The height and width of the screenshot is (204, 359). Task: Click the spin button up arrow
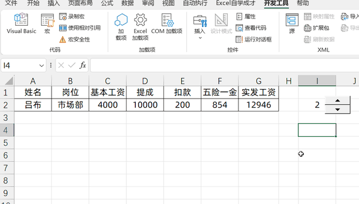(338, 100)
